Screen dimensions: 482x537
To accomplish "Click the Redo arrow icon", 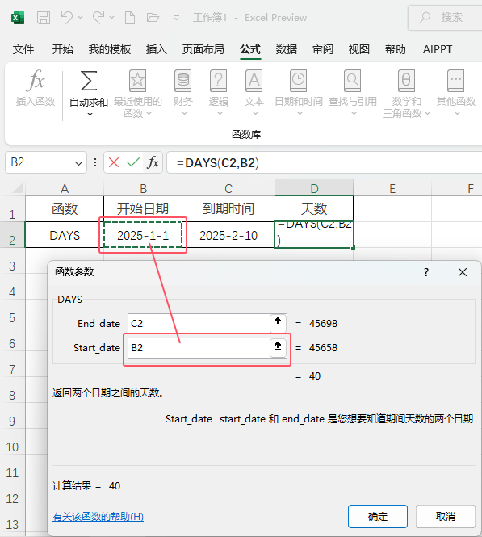I will click(x=98, y=17).
